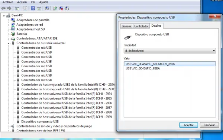Click the Adaptadores de pantalla category icon
This screenshot has width=223, height=140.
pos(13,20)
